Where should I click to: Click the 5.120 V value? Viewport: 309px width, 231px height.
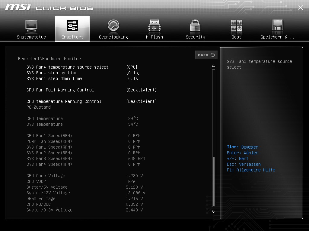pos(134,187)
